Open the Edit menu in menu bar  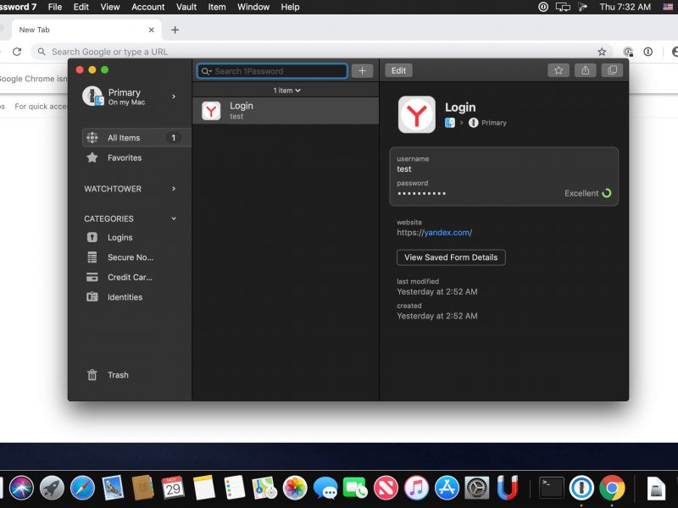point(81,7)
